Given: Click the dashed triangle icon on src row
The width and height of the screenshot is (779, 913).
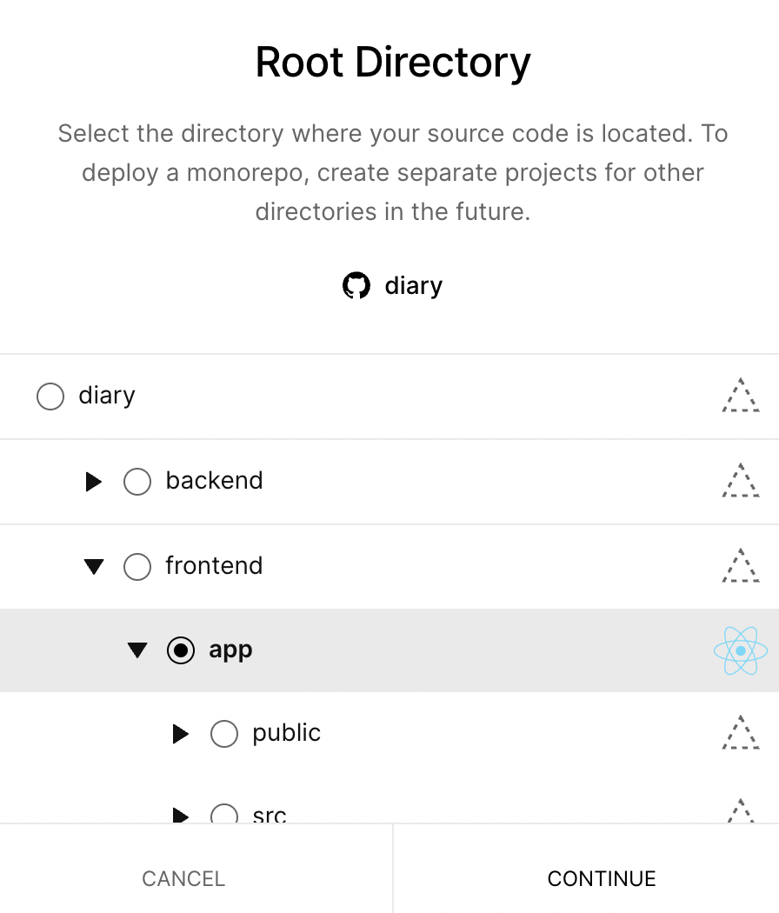Looking at the screenshot, I should point(741,810).
